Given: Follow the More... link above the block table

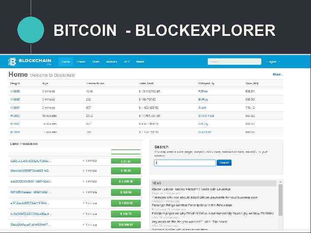Looking at the screenshot, I should [278, 75].
